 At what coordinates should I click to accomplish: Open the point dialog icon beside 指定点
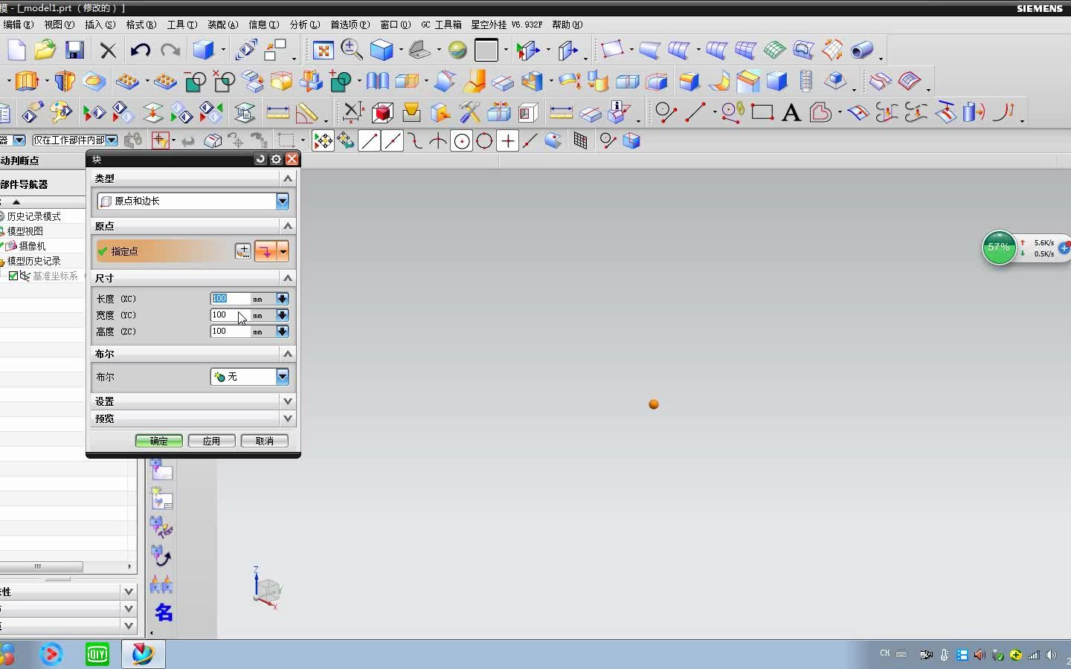[x=243, y=251]
